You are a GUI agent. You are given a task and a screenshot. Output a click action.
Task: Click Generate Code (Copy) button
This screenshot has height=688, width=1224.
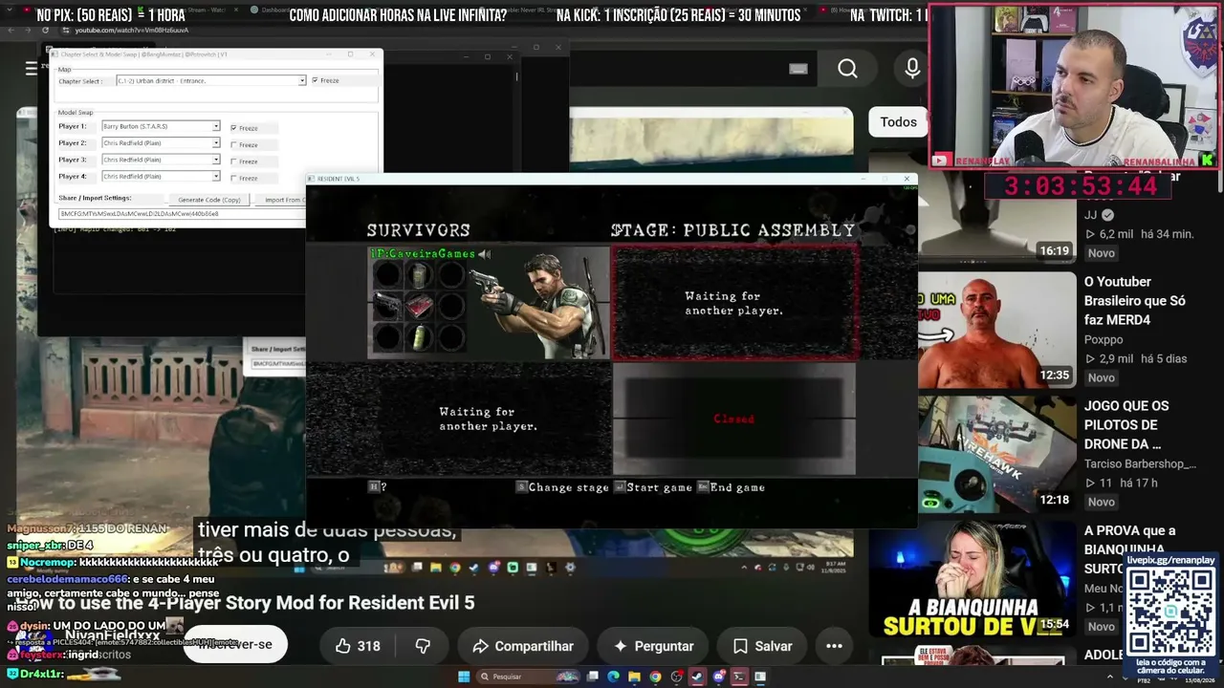point(209,200)
